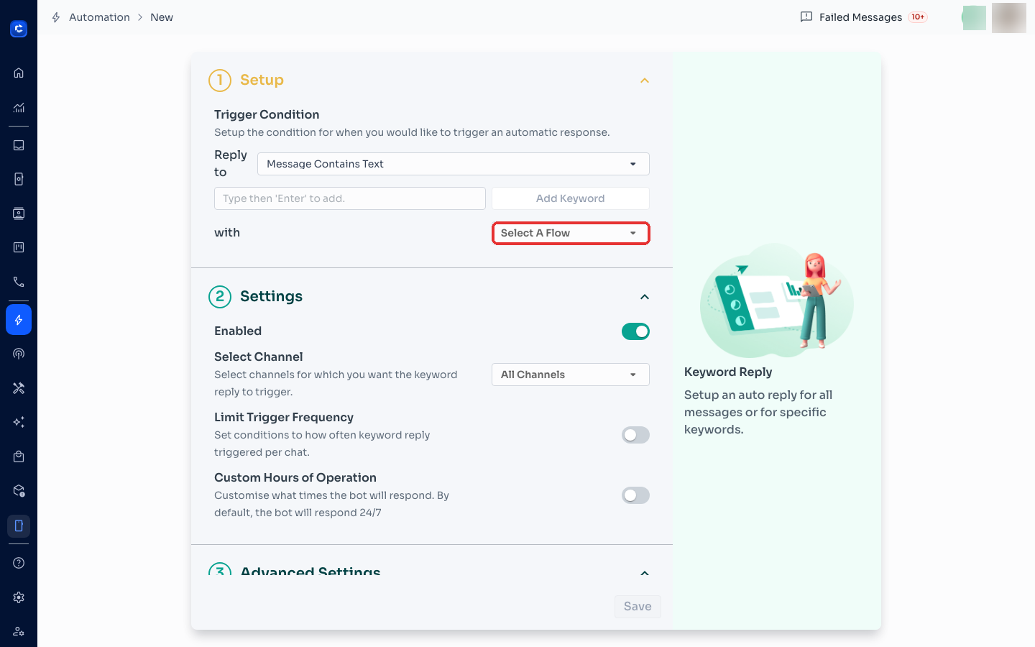Open the contacts monitor sidebar icon
The image size is (1035, 647).
tap(19, 214)
